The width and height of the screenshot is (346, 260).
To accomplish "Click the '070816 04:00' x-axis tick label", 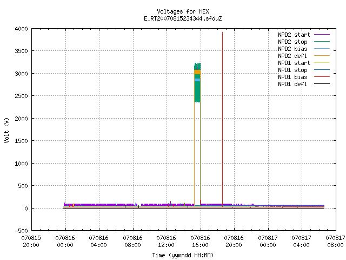I will (x=98, y=242).
